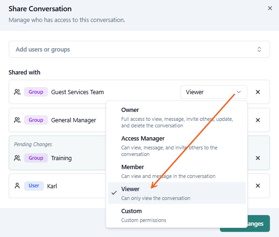Close the Share Conversation dialog
The width and height of the screenshot is (279, 237).
[x=270, y=8]
